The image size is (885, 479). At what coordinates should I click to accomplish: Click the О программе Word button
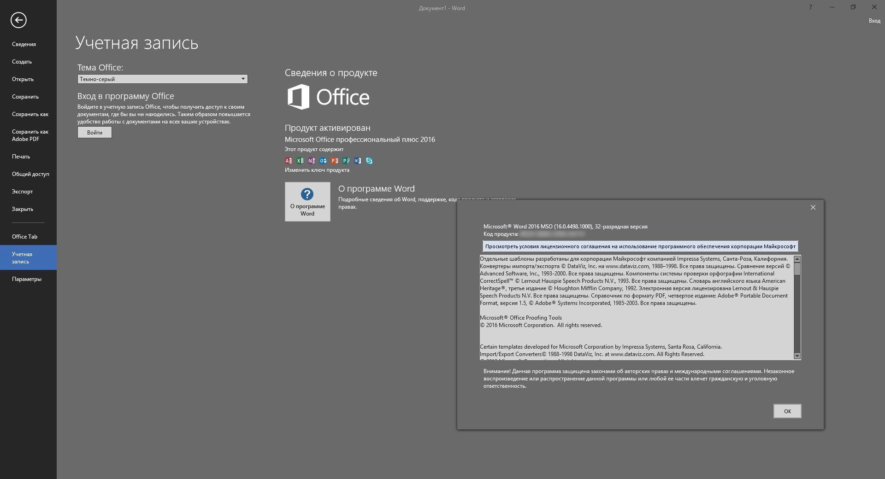coord(307,202)
